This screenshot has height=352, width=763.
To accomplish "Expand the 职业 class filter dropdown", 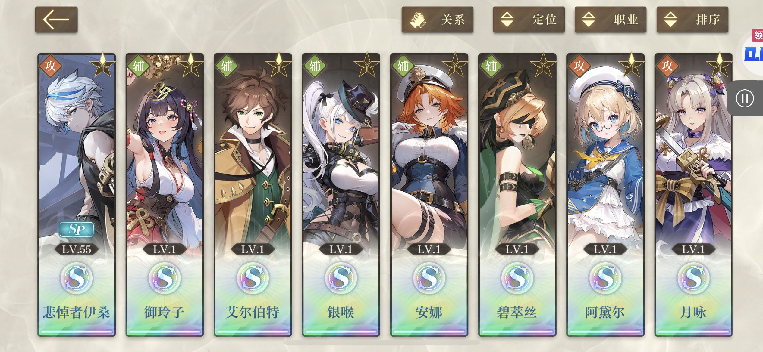I will point(611,20).
